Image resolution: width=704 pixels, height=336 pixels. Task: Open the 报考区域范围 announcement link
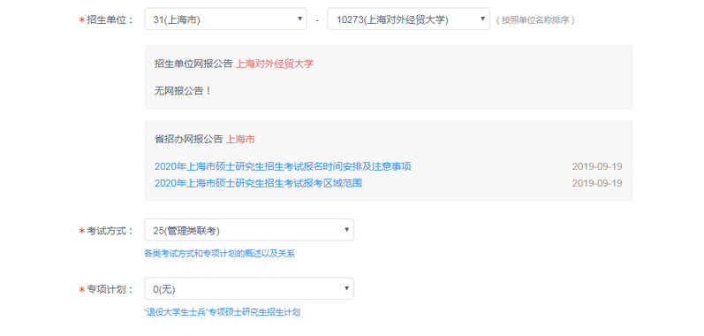coord(258,183)
